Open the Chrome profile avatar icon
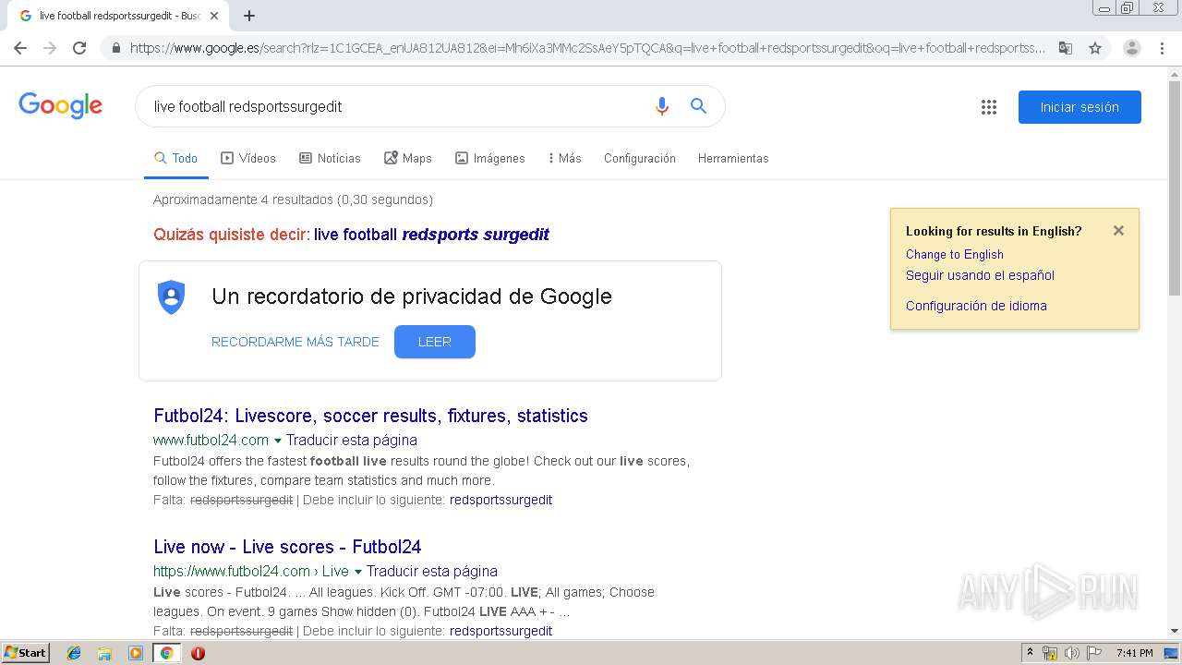1182x665 pixels. point(1131,48)
